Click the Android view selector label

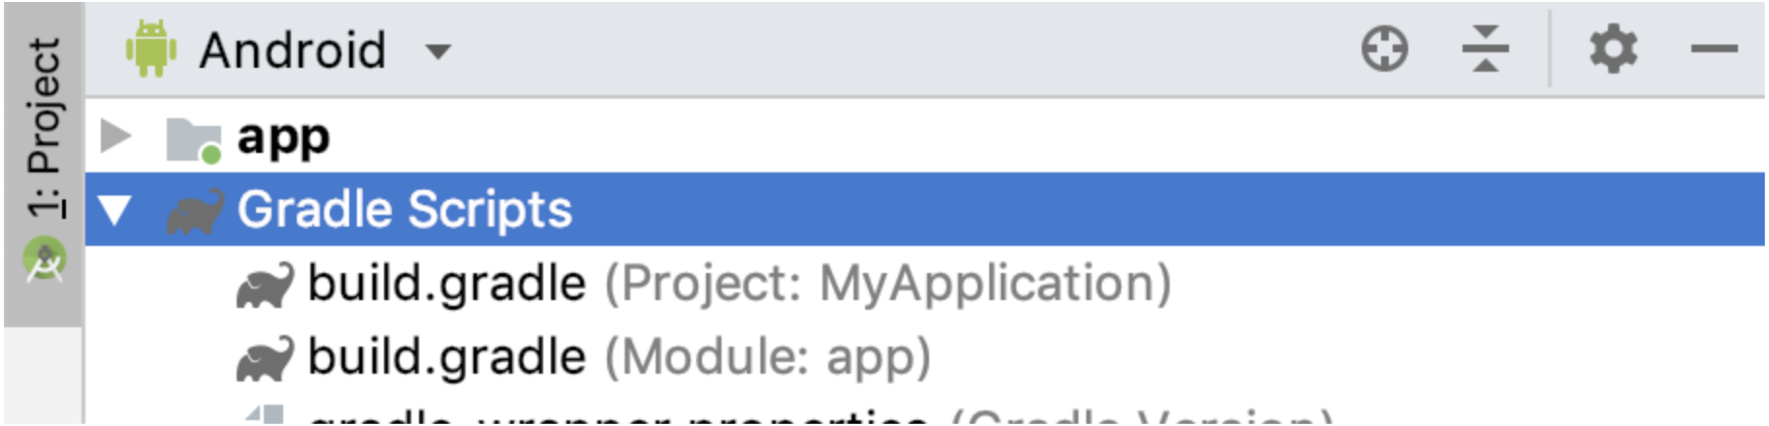292,49
